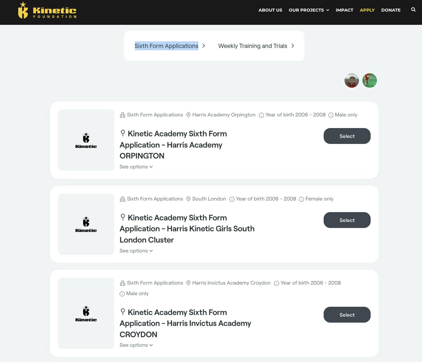Image resolution: width=422 pixels, height=362 pixels.
Task: Select the Harris Invictus Academy Croydon application
Action: point(347,315)
